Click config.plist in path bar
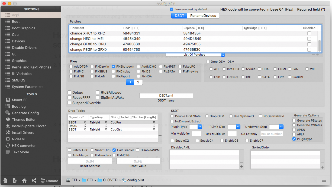Image resolution: width=332 pixels, height=187 pixels. tap(133, 180)
